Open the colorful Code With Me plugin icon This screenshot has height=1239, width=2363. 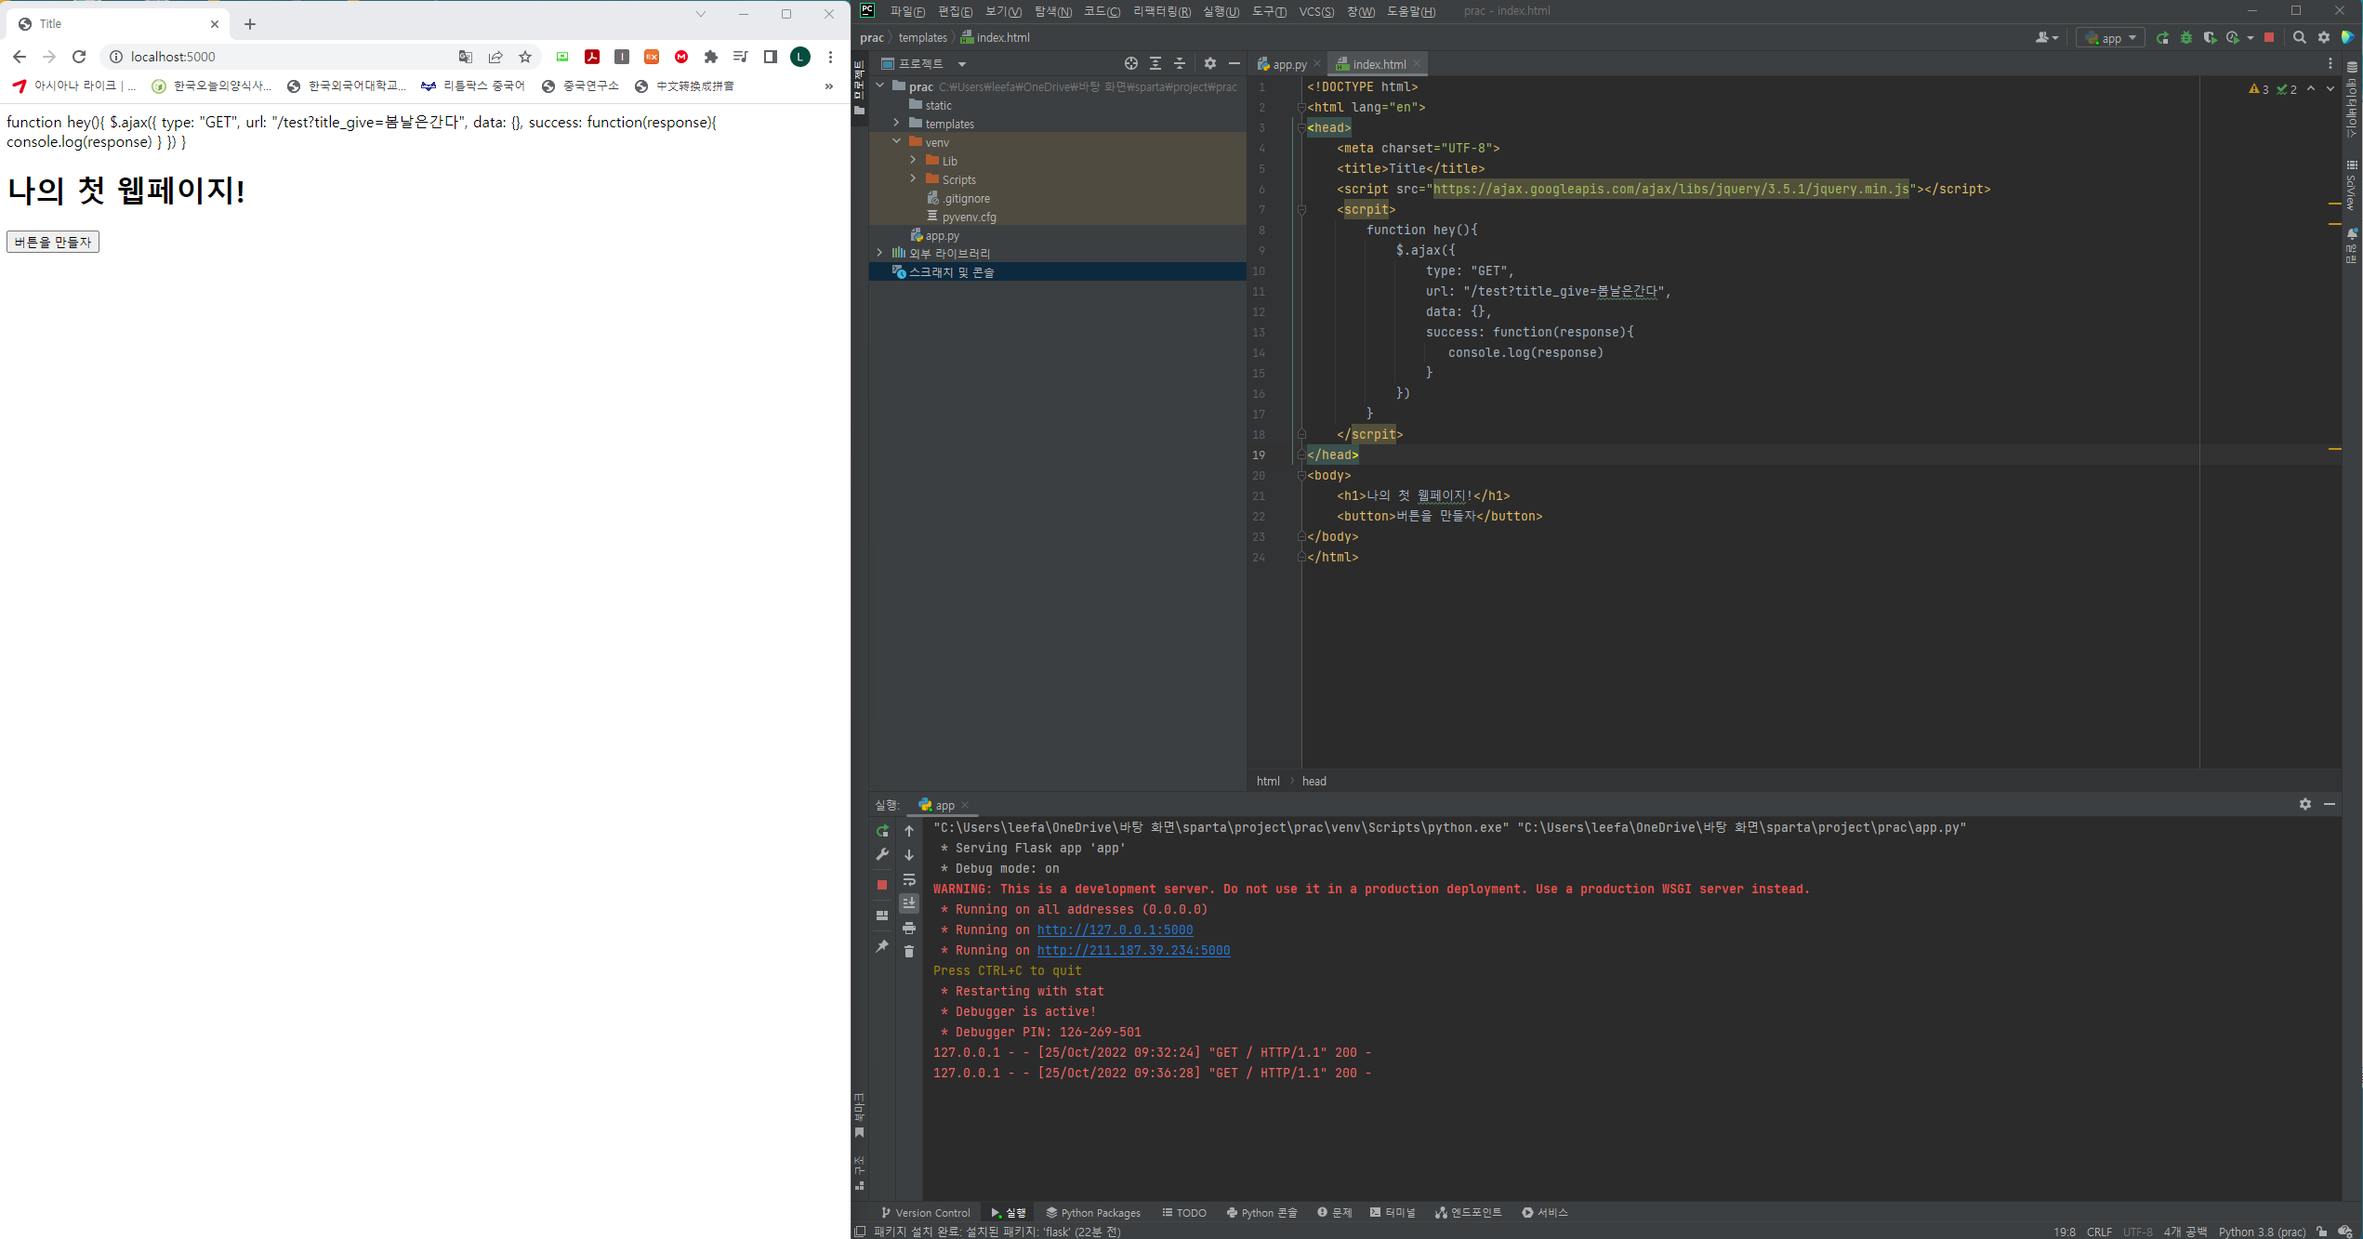[x=2348, y=38]
